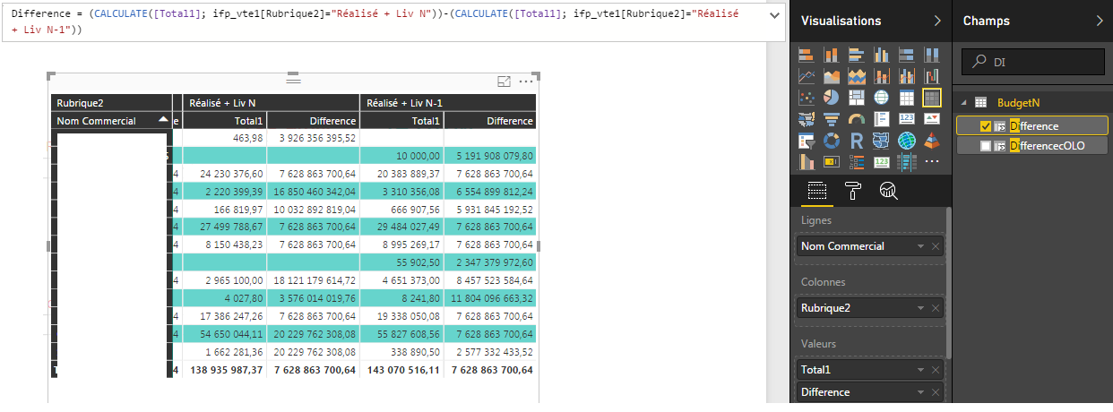
Task: Select the ArcGIS map visual
Action: pos(906,140)
